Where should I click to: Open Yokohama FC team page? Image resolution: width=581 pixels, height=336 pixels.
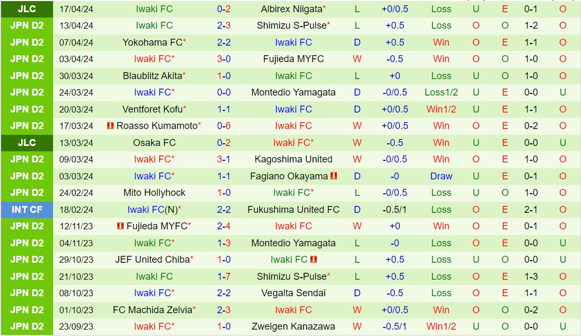tap(152, 42)
